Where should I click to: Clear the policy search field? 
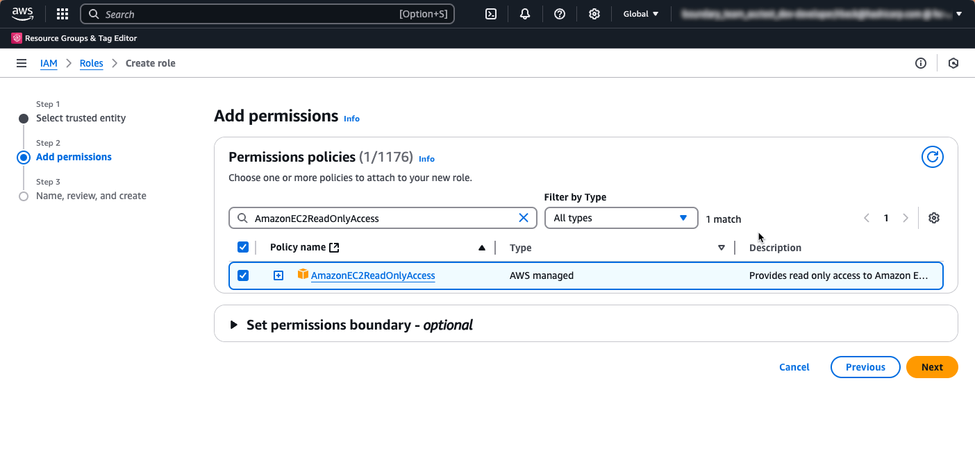[524, 218]
